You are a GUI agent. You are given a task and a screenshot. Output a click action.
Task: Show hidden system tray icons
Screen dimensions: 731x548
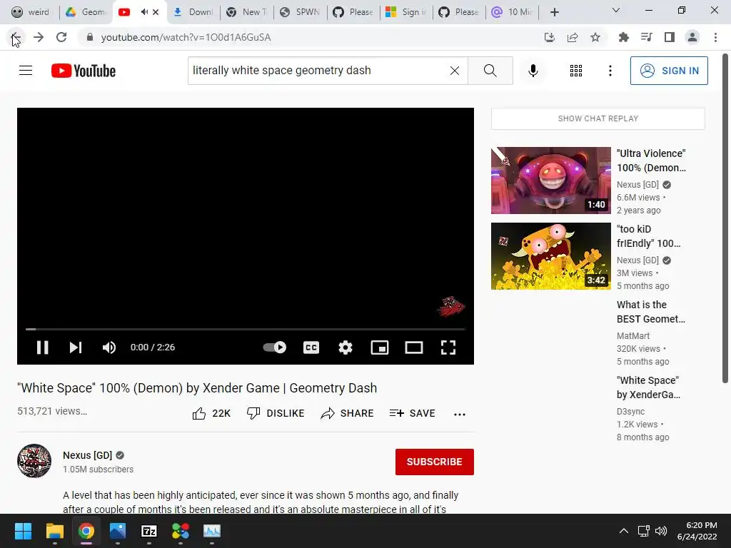click(x=623, y=531)
